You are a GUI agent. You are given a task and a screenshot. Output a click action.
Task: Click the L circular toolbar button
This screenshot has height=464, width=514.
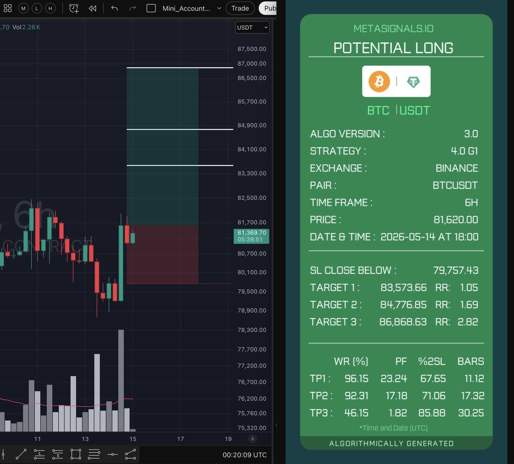tap(37, 8)
